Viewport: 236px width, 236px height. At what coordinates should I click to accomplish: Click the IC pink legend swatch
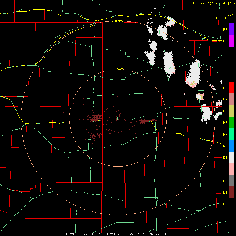click(x=232, y=169)
